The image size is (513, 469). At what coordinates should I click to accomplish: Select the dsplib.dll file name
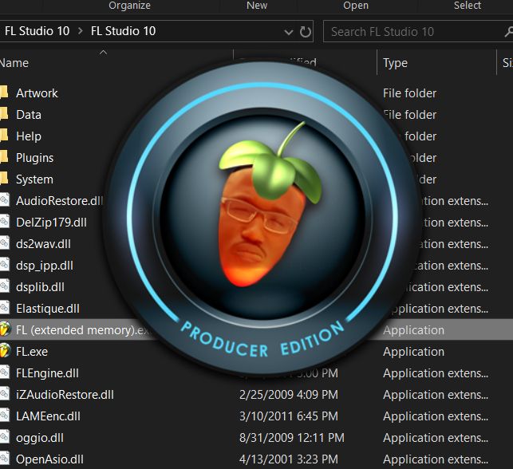[40, 287]
